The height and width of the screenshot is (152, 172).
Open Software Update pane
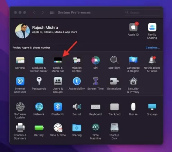20,107
